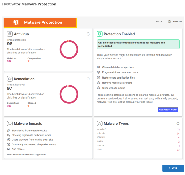Click Restore core application files text
Viewport: 185px width, 175px height.
click(118, 78)
